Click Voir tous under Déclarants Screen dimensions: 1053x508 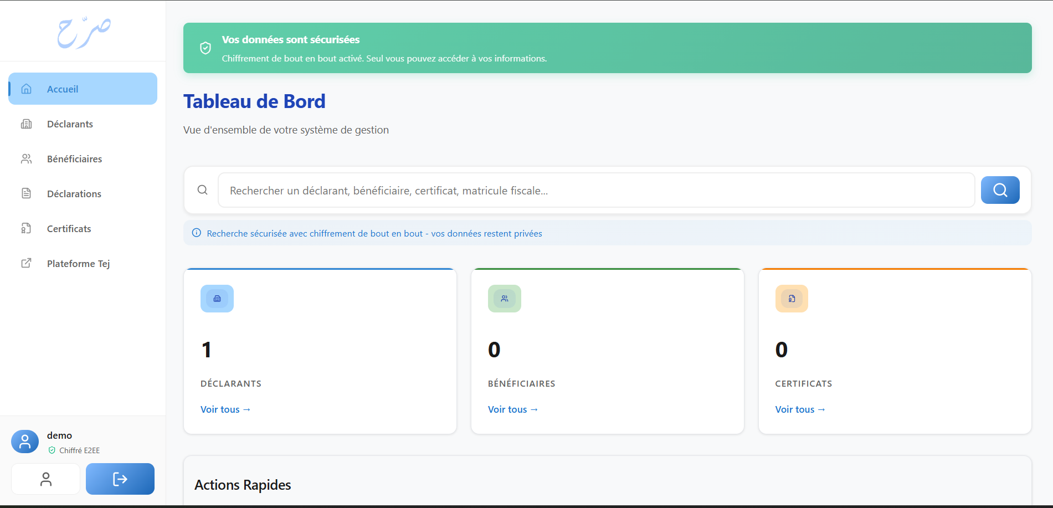pyautogui.click(x=225, y=409)
